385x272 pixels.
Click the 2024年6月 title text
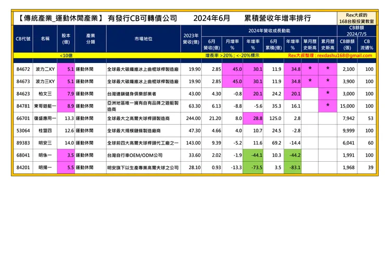tap(212, 18)
